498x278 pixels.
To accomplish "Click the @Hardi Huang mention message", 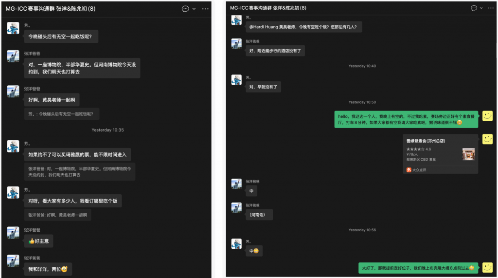I will tap(303, 27).
